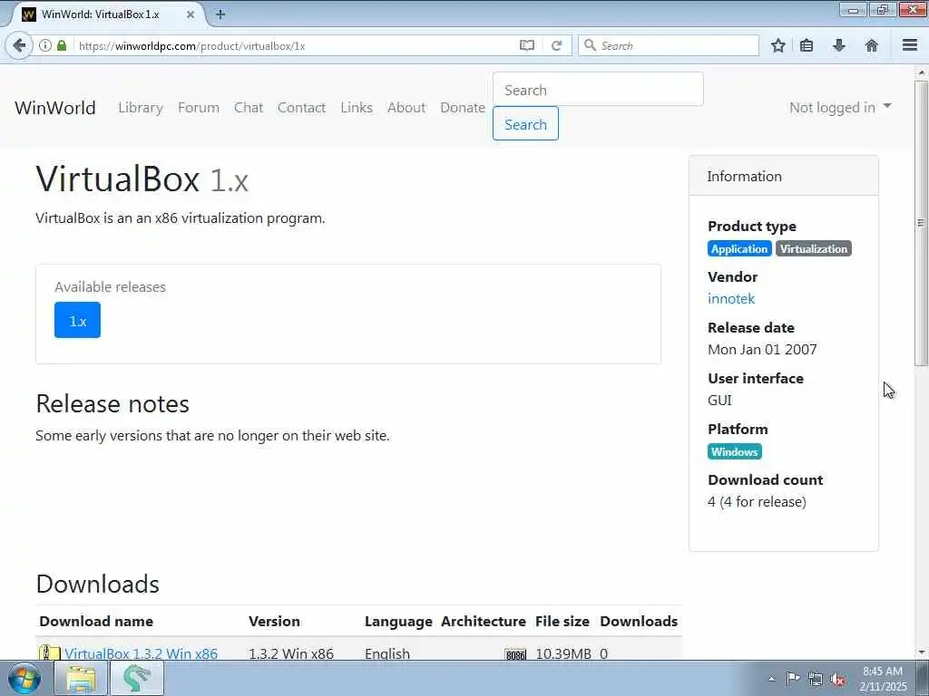The width and height of the screenshot is (929, 696).
Task: Open the Chat nav item
Action: (249, 108)
